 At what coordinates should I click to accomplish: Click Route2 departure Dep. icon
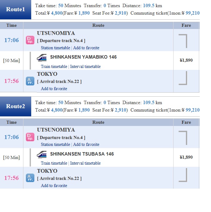[x=30, y=137]
